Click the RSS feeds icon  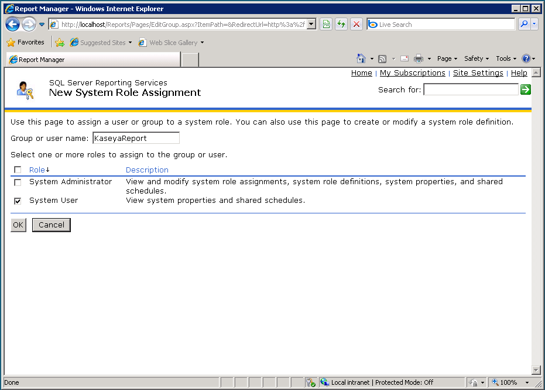[382, 58]
